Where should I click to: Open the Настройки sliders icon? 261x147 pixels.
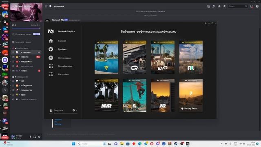pyautogui.click(x=51, y=74)
